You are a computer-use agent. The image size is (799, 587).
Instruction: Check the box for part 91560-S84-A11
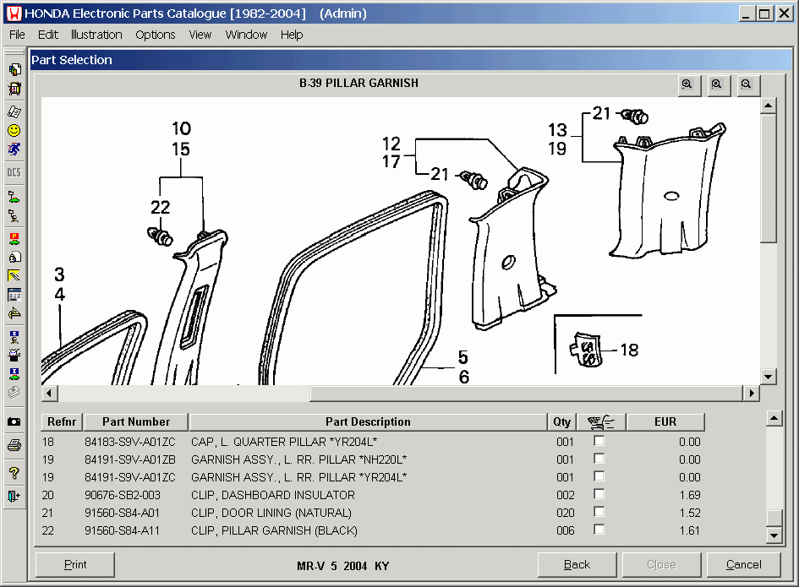(599, 530)
